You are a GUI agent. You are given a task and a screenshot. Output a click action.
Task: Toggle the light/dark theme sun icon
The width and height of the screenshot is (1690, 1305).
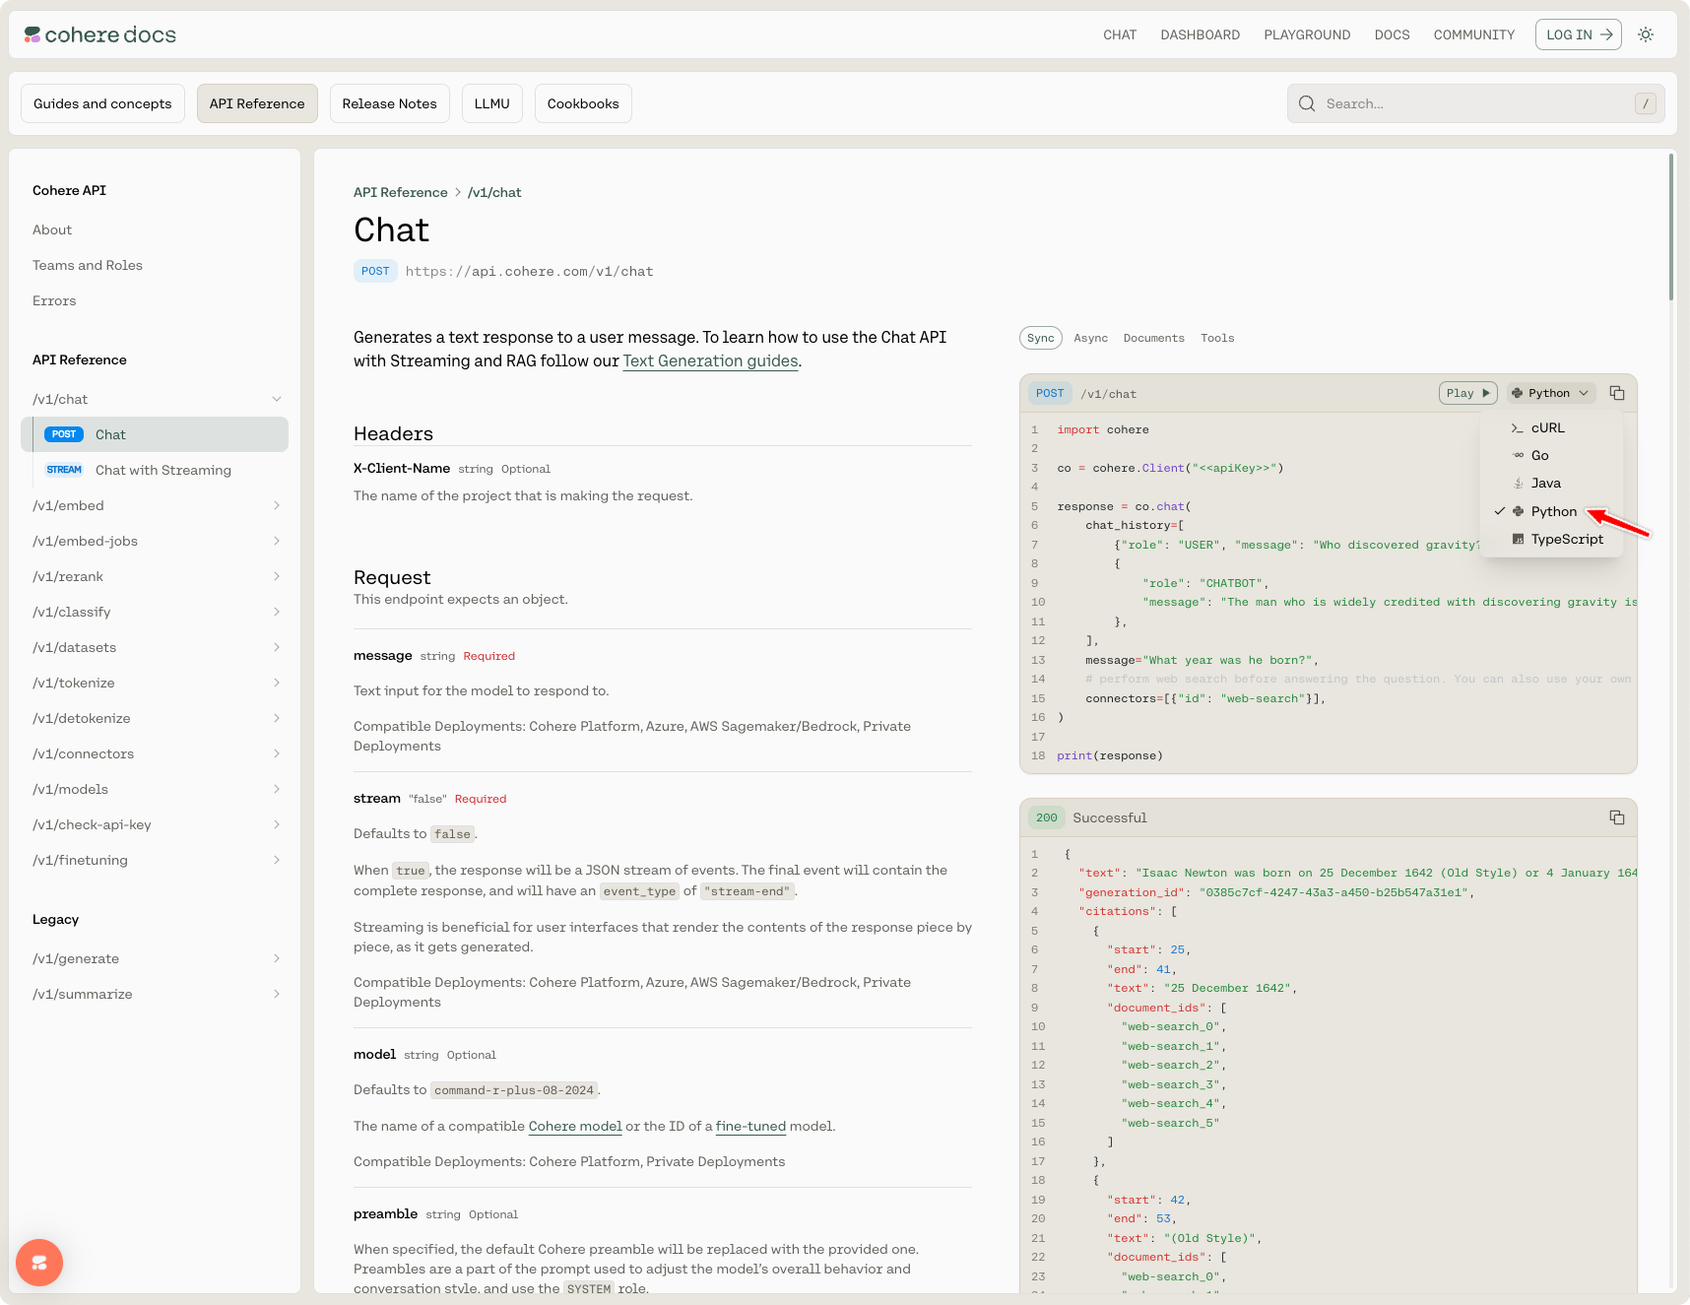(1646, 34)
